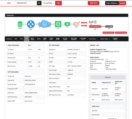Click the red ONT modem icon
Image resolution: width=132 pixels, height=119 pixels.
pos(95,26)
